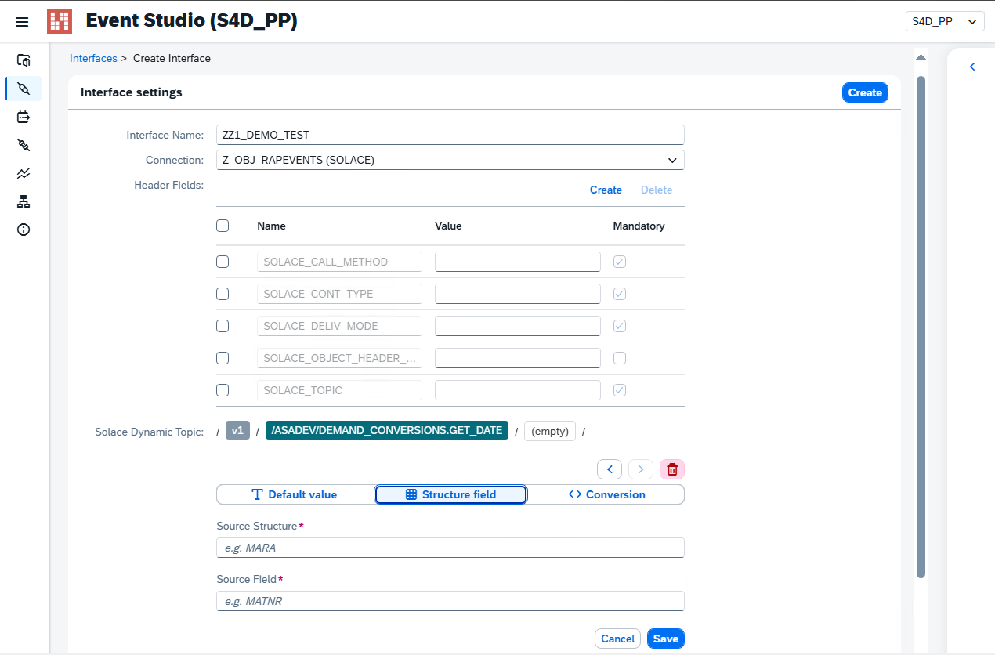The height and width of the screenshot is (655, 995).
Task: Open the Connection dropdown arrow
Action: pyautogui.click(x=672, y=160)
